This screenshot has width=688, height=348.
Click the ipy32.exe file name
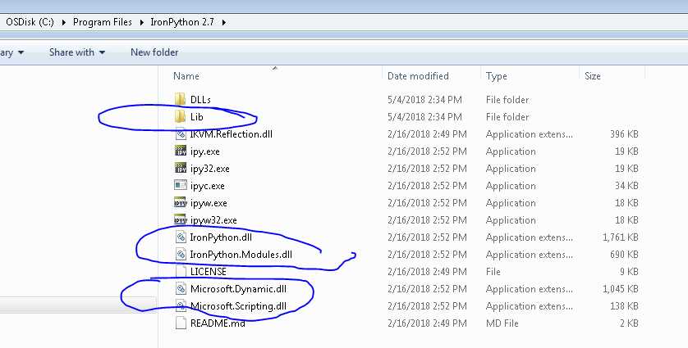pyautogui.click(x=209, y=169)
